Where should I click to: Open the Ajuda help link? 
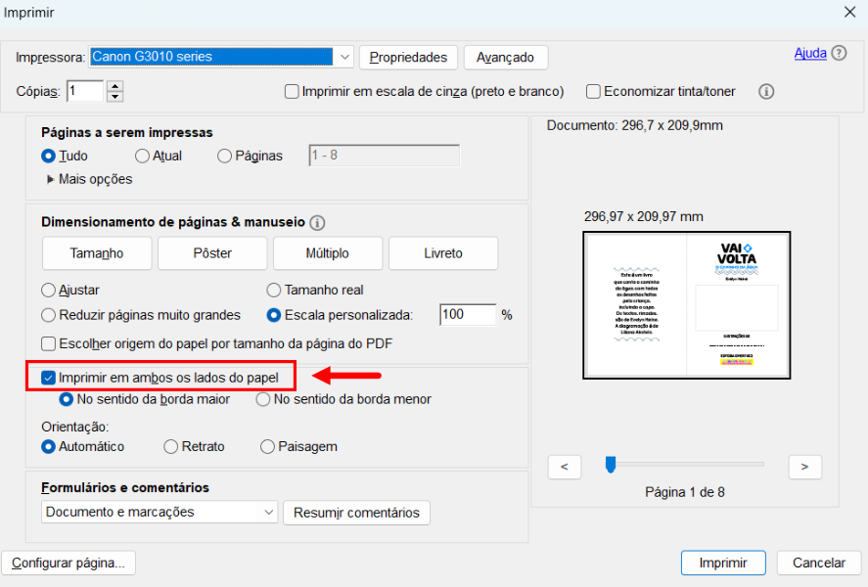810,54
